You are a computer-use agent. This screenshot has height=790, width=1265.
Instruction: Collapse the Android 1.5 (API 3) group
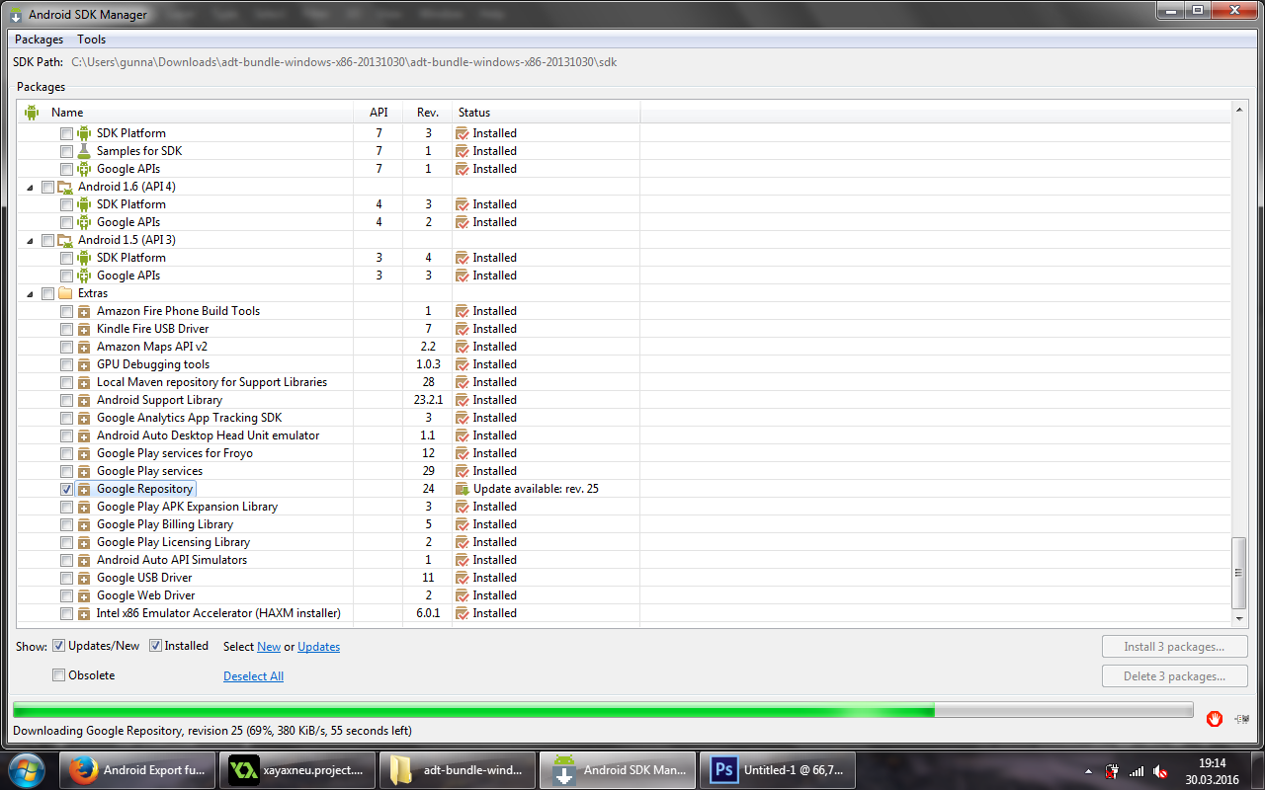coord(30,240)
